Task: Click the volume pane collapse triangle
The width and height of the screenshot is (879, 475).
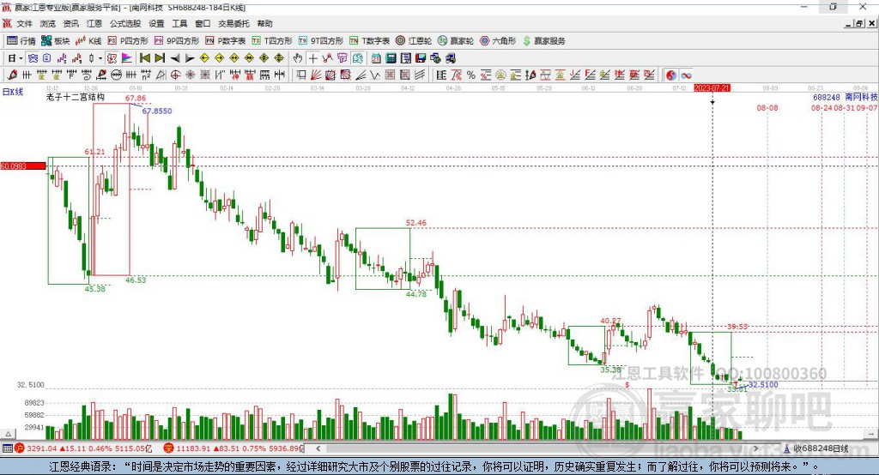Action: point(8,434)
